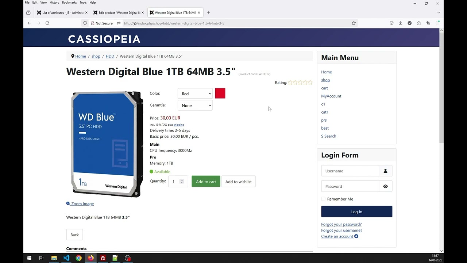Viewport: 467px width, 263px height.
Task: Click the user icon beside Username field
Action: [x=385, y=171]
